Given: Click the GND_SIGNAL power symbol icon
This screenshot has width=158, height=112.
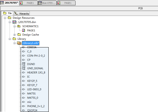Looking at the screenshot, I should point(24,68).
